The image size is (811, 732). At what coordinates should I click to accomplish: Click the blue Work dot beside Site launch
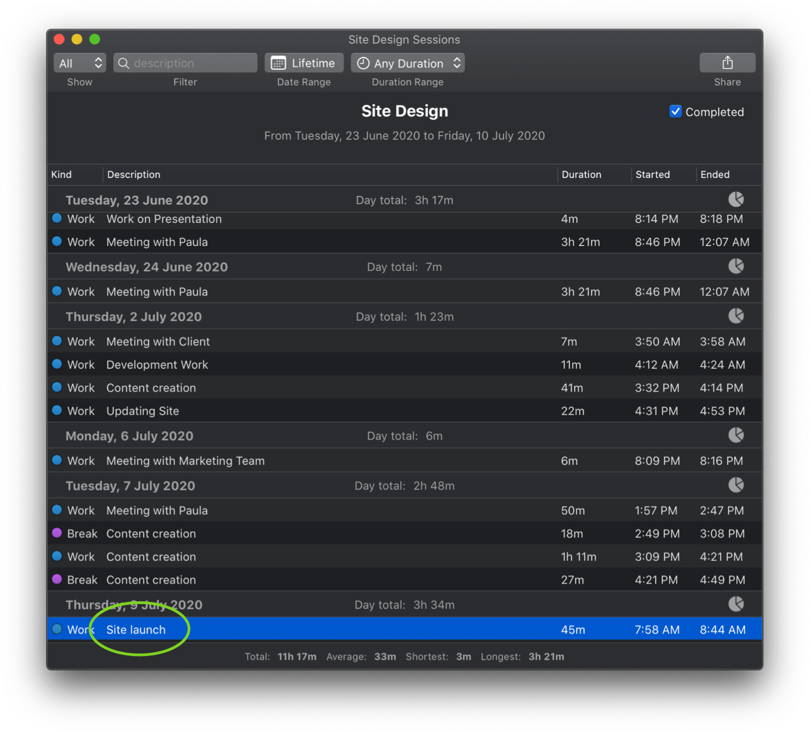(57, 629)
